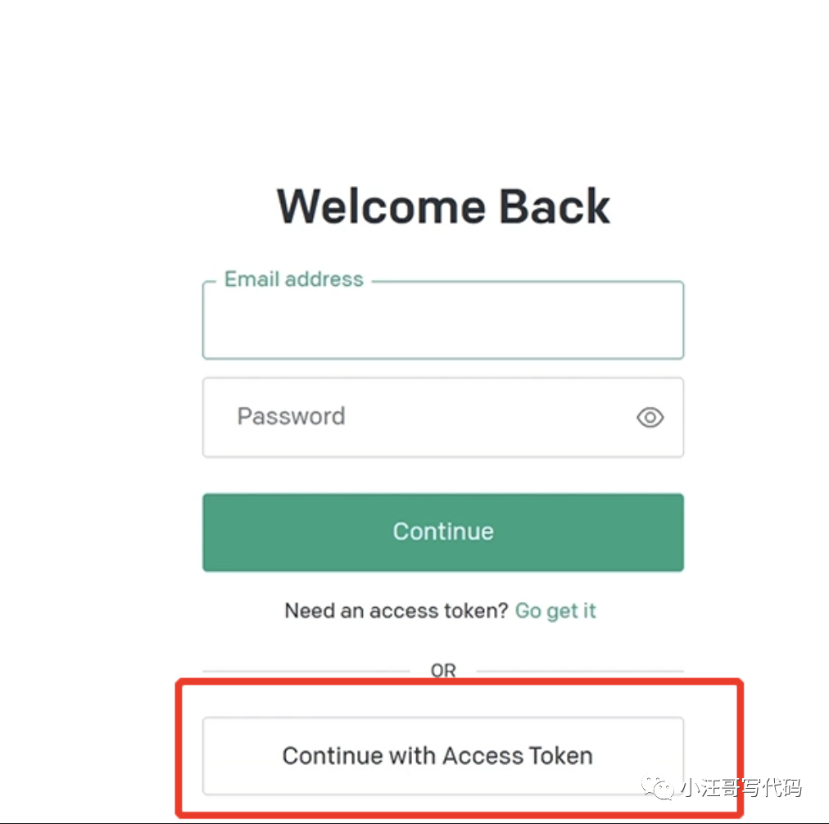Open the "Go get it" link

555,610
